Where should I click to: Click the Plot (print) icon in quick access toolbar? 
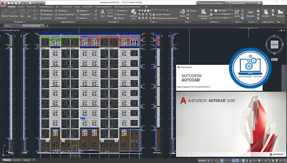coord(30,3)
